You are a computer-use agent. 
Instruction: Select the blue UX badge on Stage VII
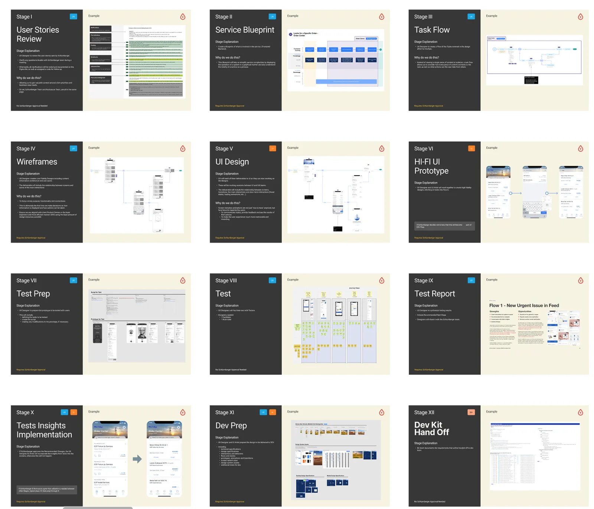(74, 280)
